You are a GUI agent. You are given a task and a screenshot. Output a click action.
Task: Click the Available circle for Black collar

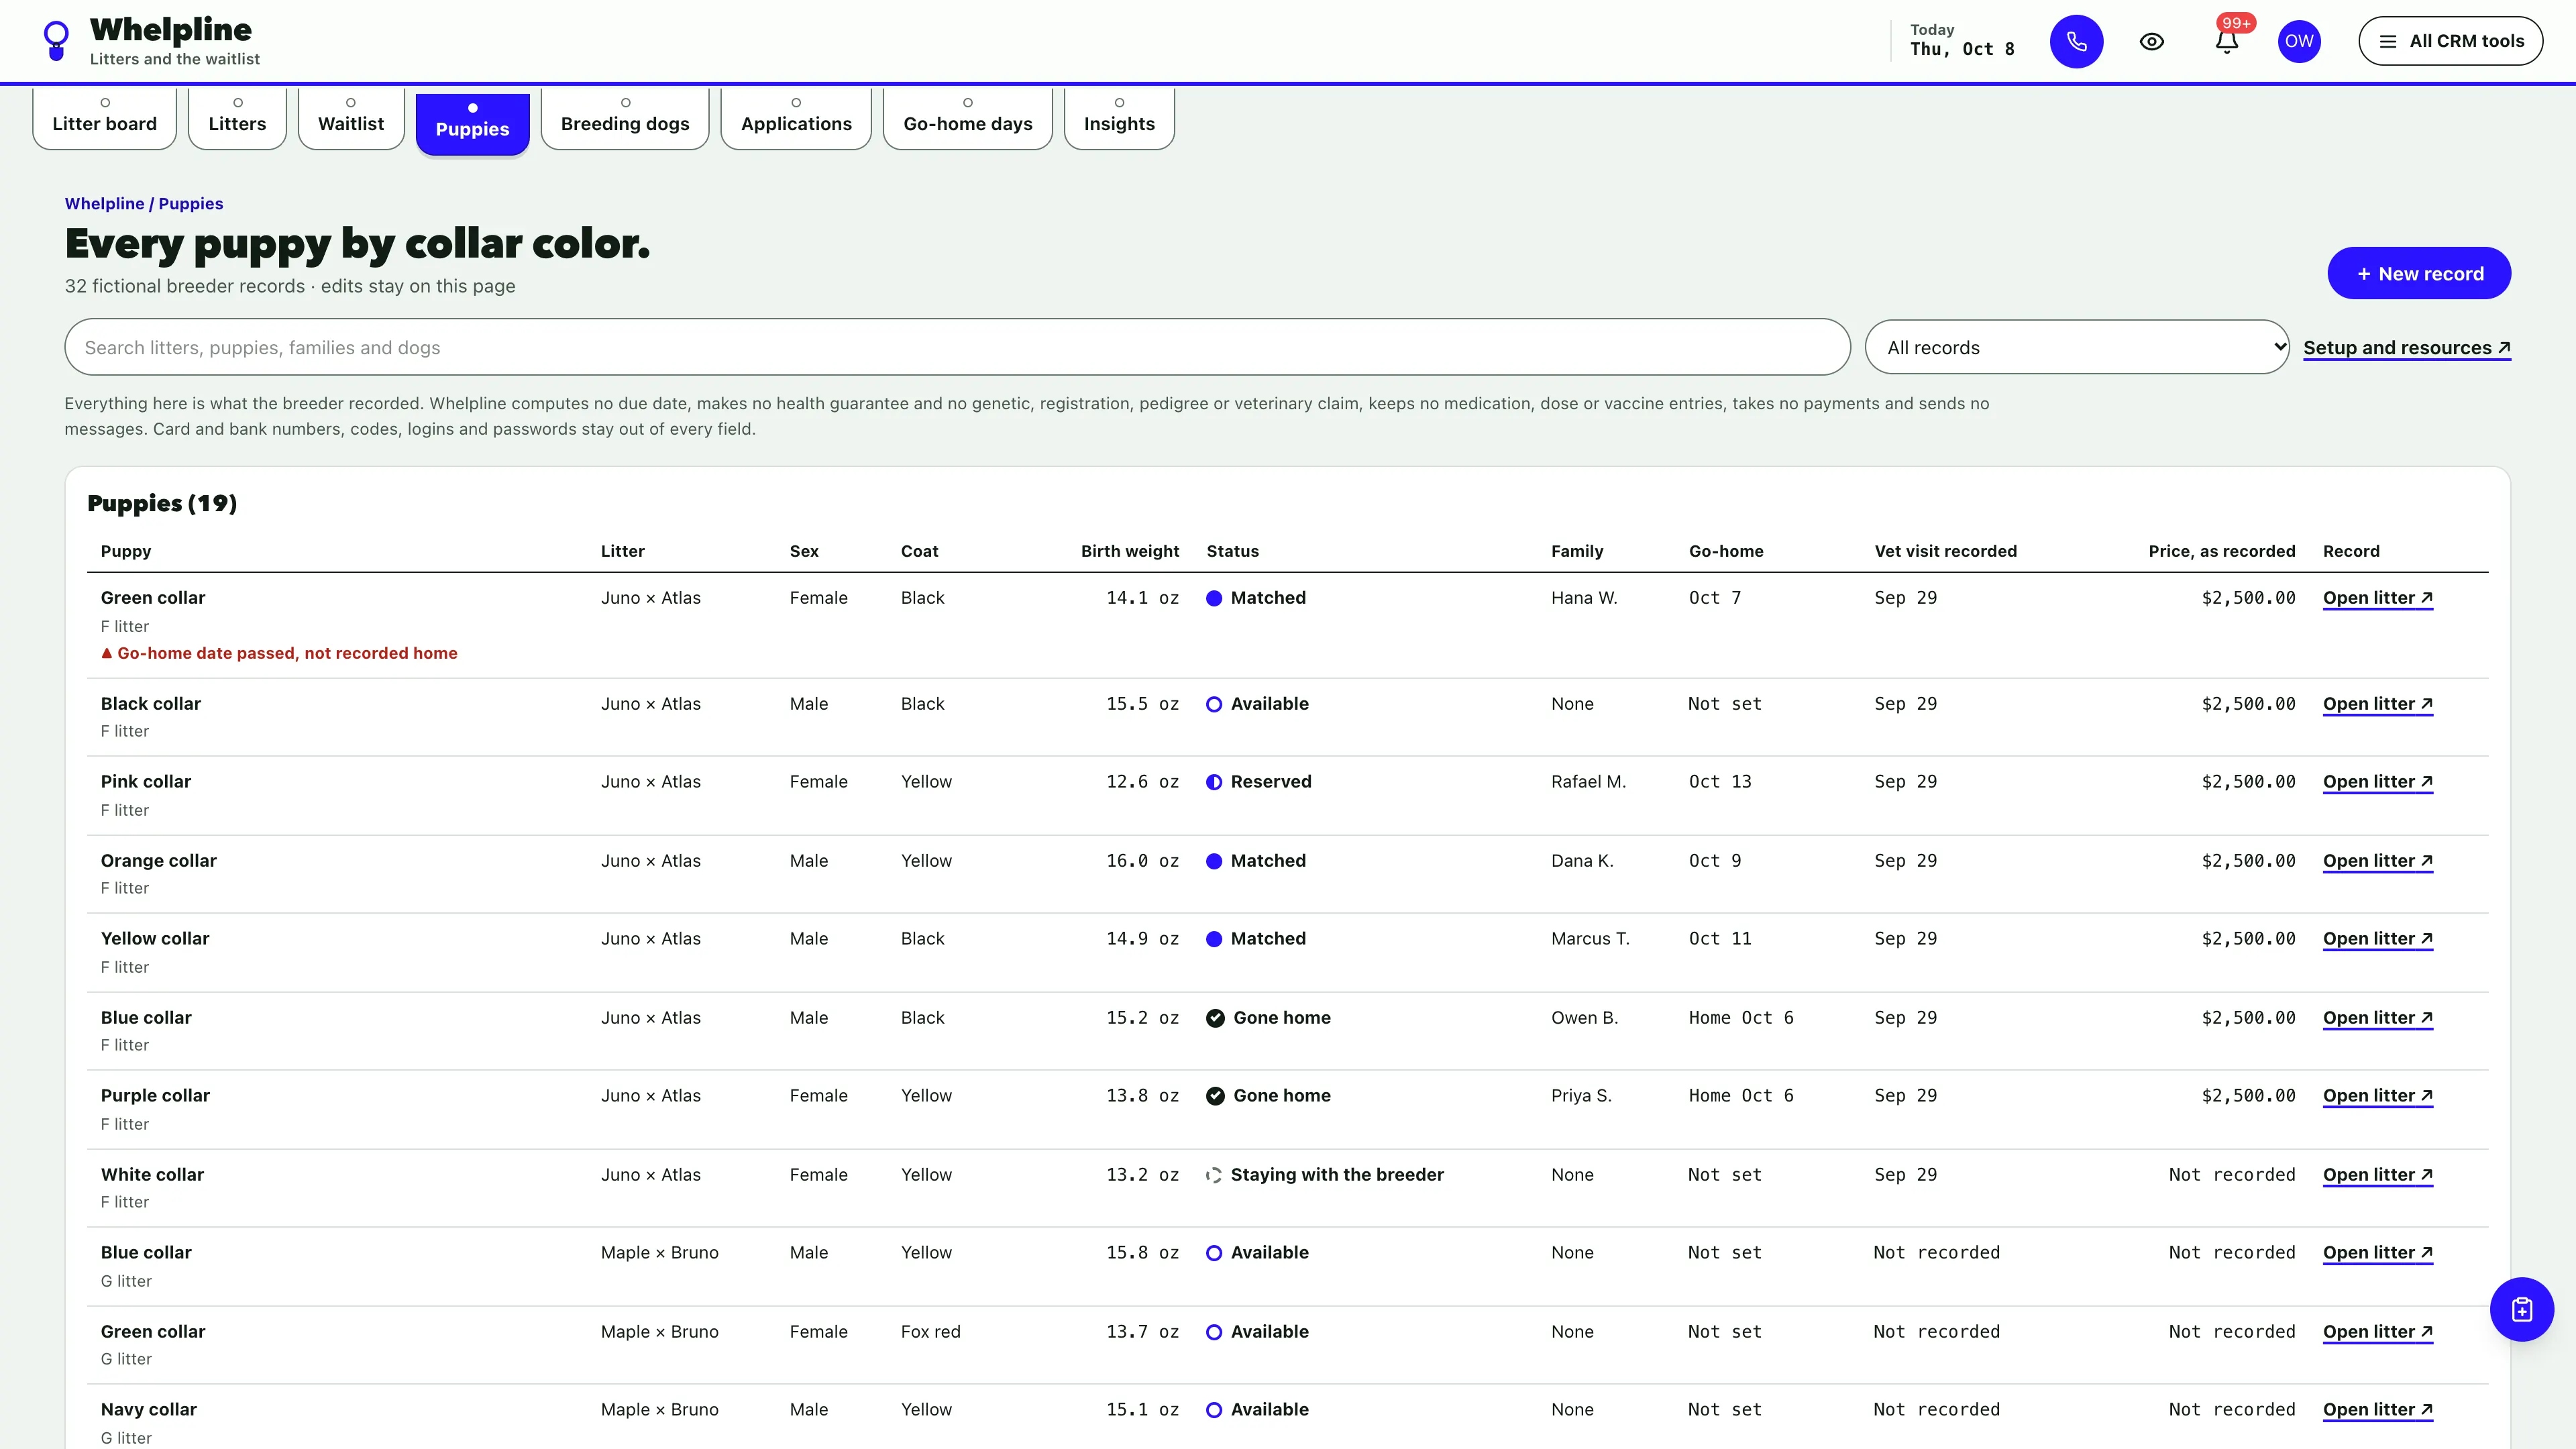coord(1214,704)
